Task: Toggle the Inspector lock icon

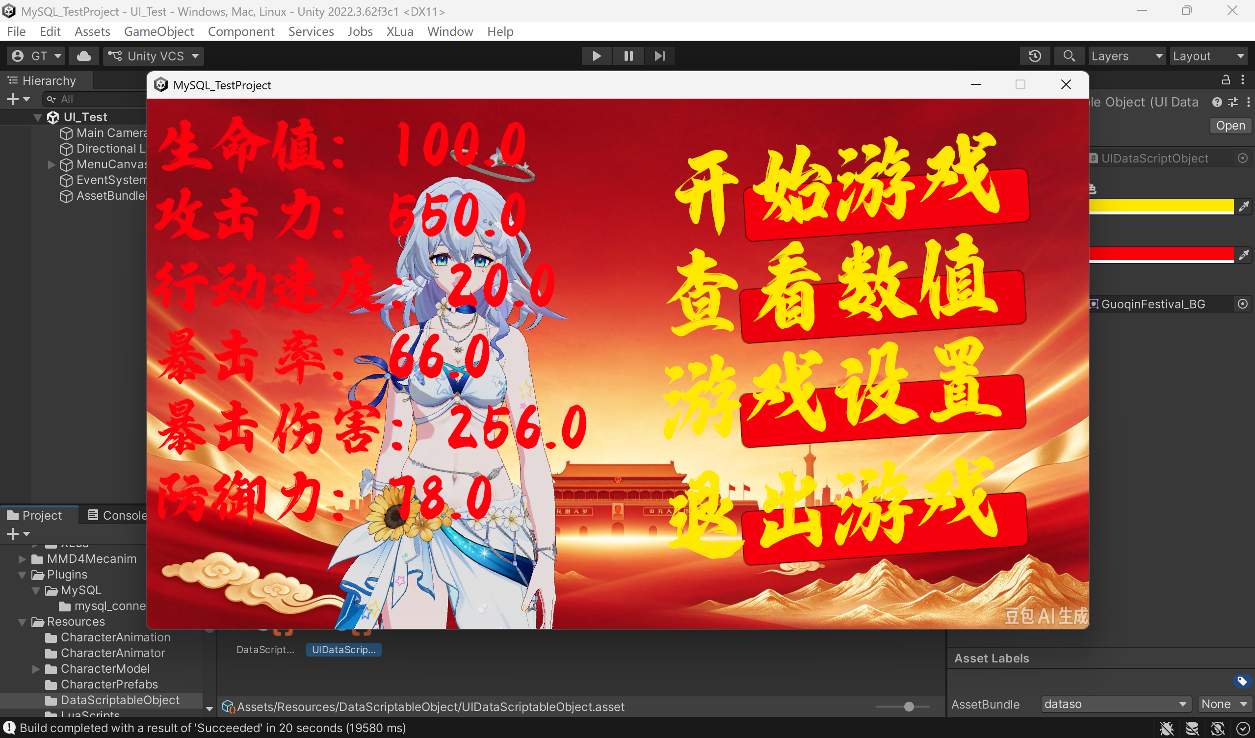Action: pos(1226,79)
